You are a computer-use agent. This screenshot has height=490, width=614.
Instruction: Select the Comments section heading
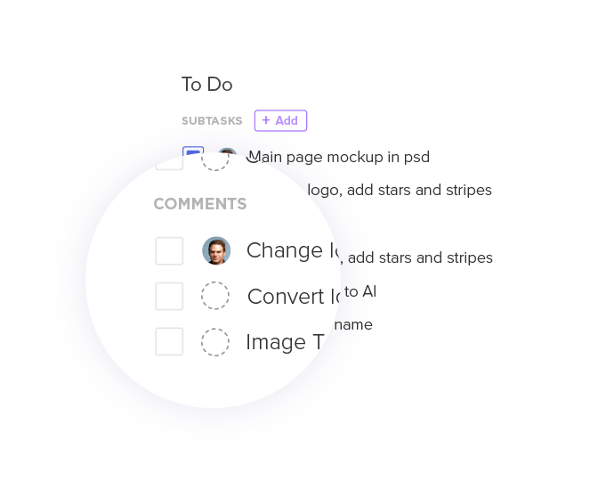[x=200, y=204]
